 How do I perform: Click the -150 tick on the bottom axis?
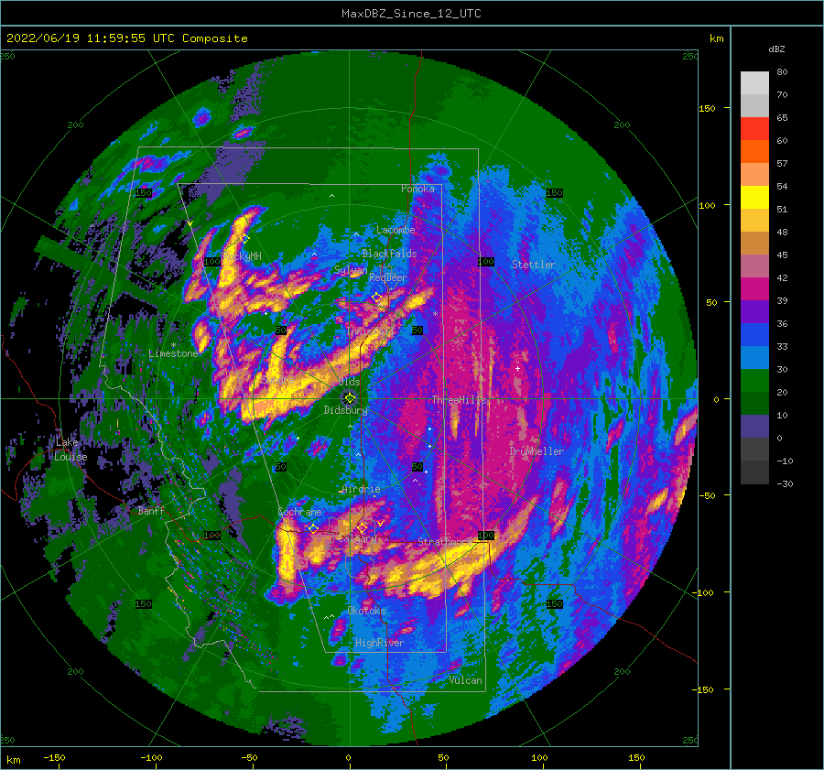[54, 758]
